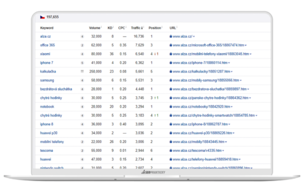Open the tescoma keyword link

tap(46, 151)
